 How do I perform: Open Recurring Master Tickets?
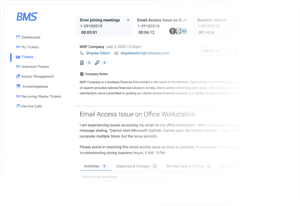[x=41, y=96]
